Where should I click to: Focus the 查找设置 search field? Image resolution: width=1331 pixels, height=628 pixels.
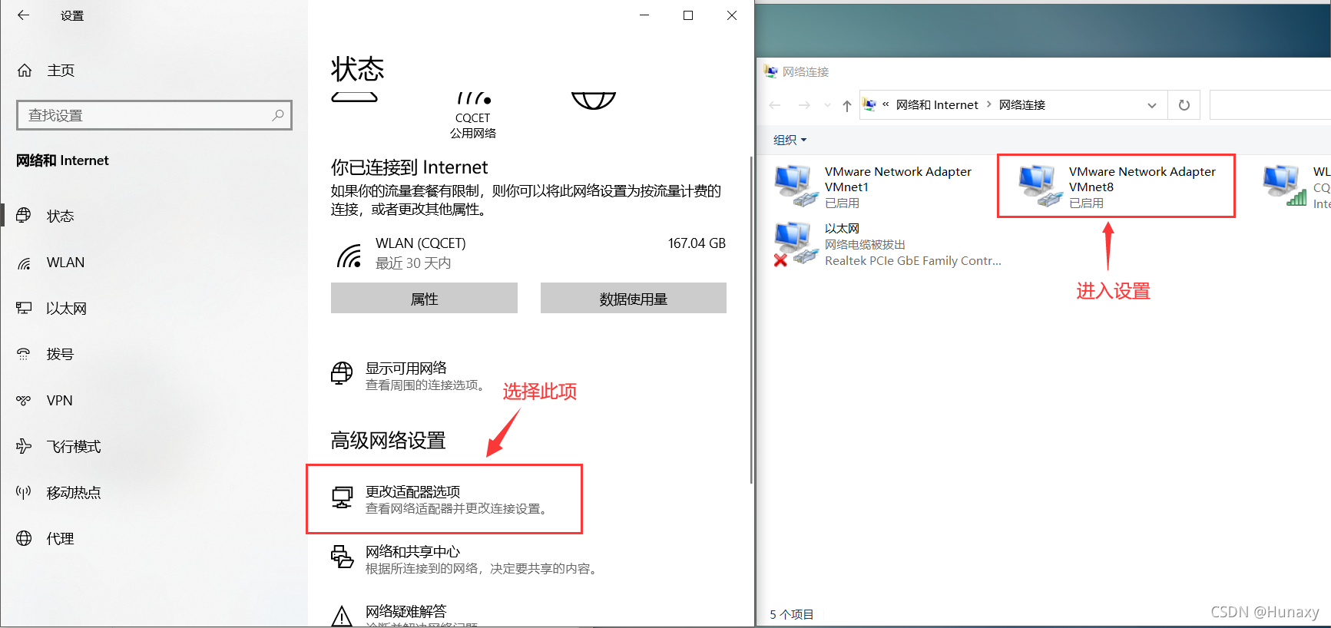[x=154, y=115]
